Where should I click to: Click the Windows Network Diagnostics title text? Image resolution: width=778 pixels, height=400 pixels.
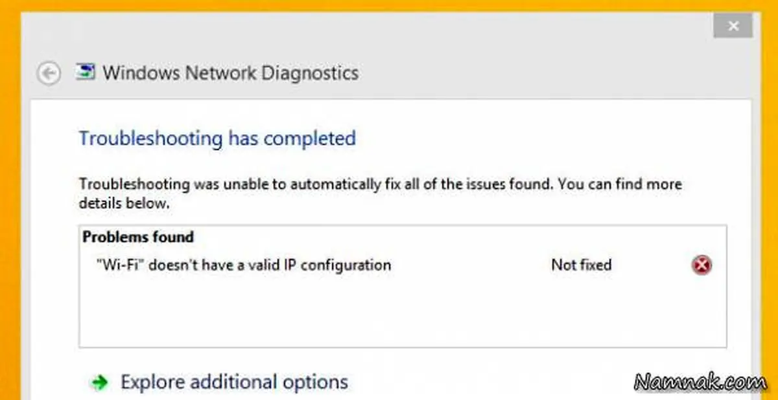(230, 72)
